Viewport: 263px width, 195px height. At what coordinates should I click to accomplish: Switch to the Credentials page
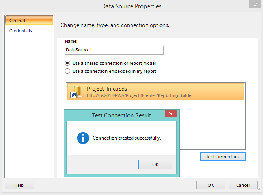[21, 31]
